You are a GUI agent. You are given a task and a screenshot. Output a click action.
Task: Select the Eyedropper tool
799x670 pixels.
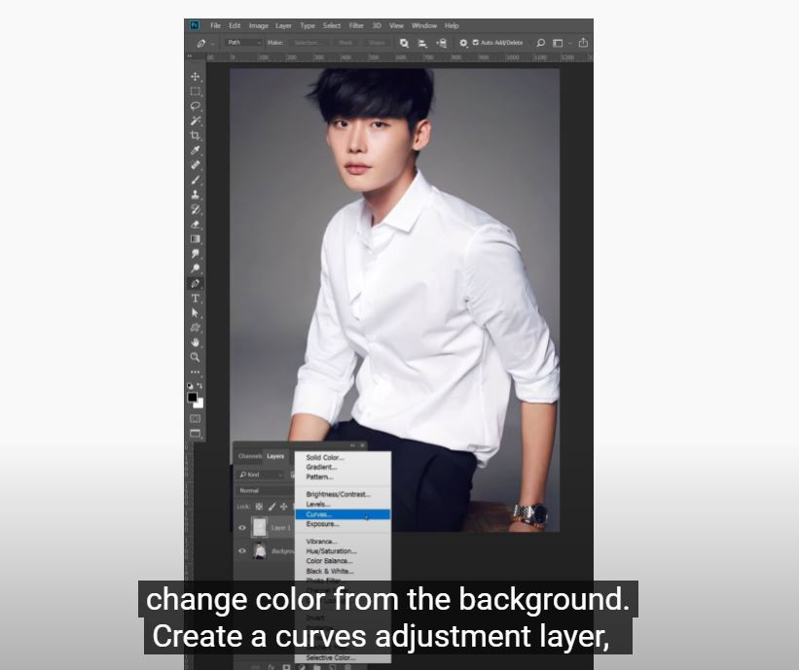(x=196, y=150)
